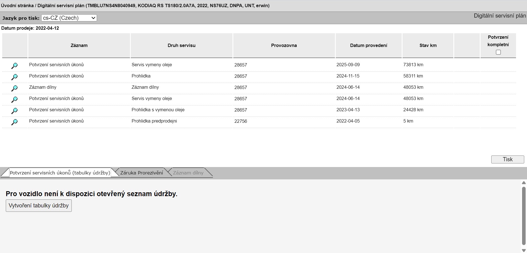View details of 2024-06-14 Servis vymeny oleje
527x253 pixels.
[14, 99]
